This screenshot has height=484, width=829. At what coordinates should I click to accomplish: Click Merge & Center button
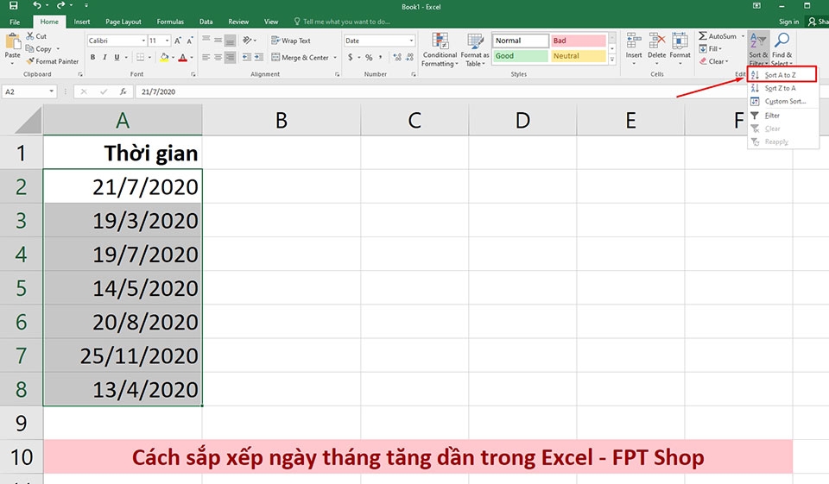(301, 58)
